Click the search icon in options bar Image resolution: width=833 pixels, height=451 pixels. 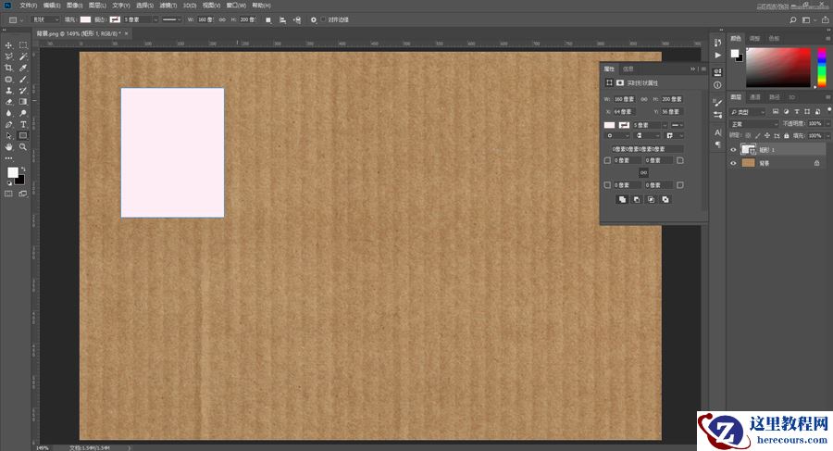pyautogui.click(x=793, y=19)
